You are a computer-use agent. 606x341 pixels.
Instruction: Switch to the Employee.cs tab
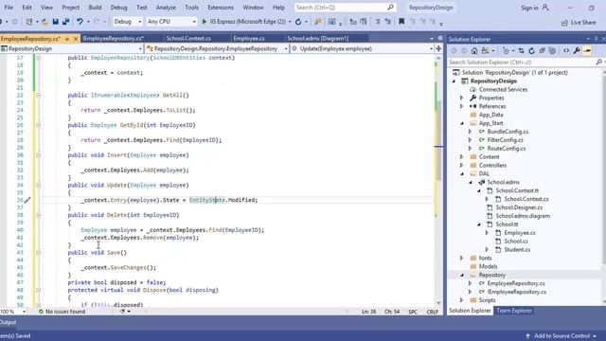249,38
